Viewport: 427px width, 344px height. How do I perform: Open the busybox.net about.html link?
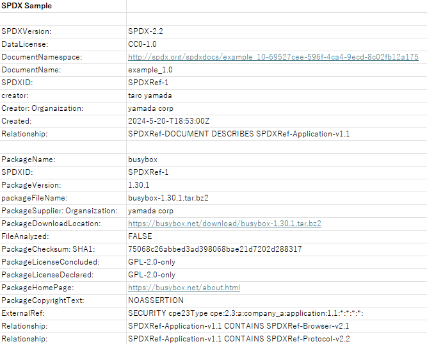(184, 288)
